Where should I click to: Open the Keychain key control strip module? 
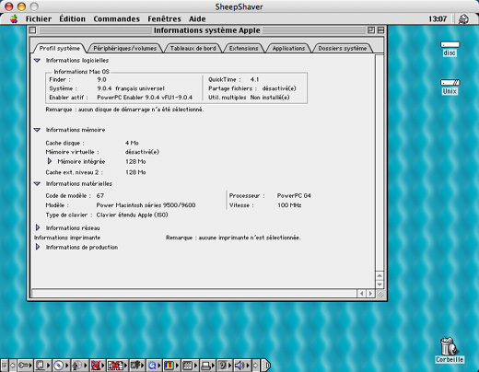point(25,366)
